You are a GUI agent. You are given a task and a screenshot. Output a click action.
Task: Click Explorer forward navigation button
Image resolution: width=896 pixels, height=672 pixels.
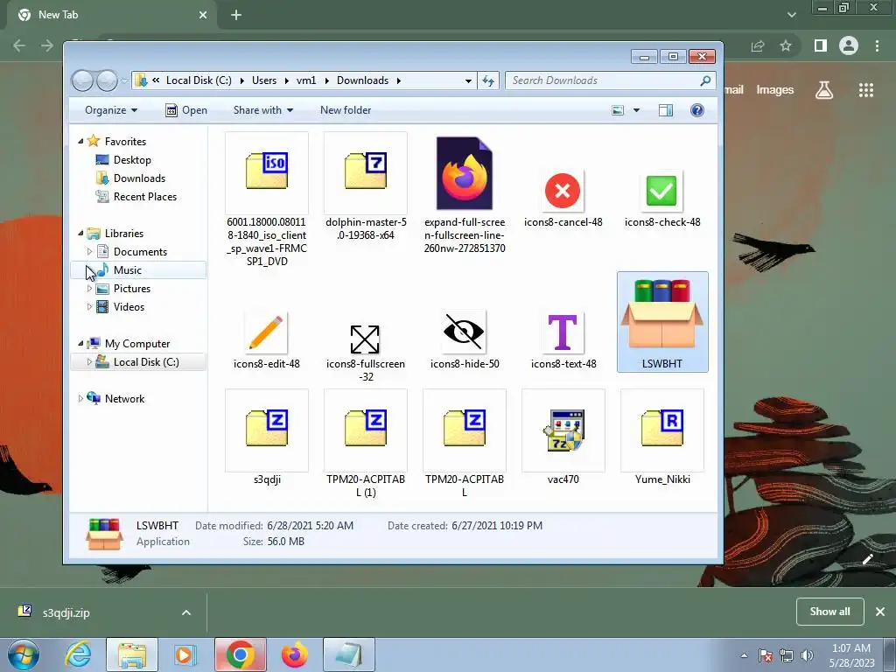(106, 80)
